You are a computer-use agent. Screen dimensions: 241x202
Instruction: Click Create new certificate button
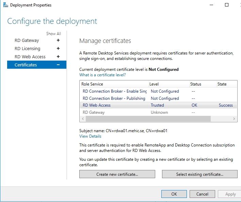(x=117, y=174)
